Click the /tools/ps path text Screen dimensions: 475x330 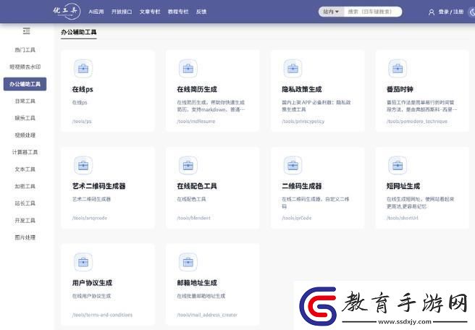82,122
